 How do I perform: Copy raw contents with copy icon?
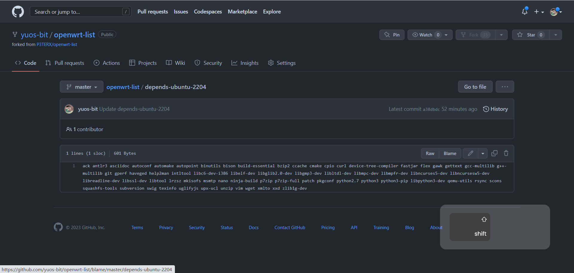(494, 153)
